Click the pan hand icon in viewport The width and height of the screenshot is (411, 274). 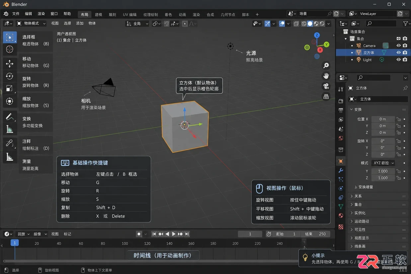(x=326, y=76)
